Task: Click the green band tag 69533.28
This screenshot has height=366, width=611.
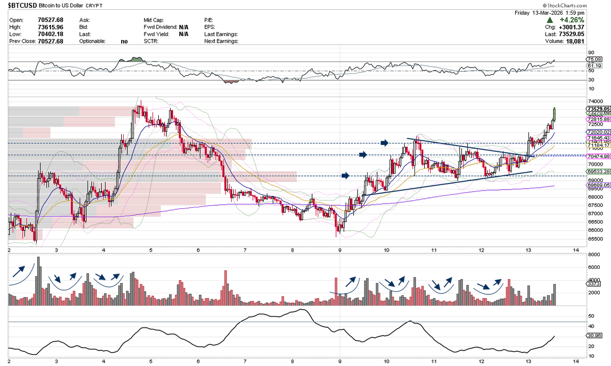Action: point(598,172)
